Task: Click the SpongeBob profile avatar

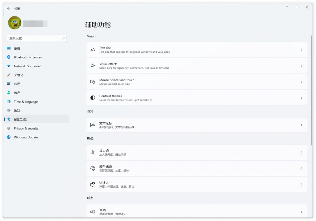Action: (x=15, y=23)
